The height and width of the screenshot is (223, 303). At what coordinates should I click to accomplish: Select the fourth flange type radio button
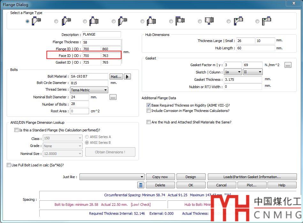[x=114, y=21]
